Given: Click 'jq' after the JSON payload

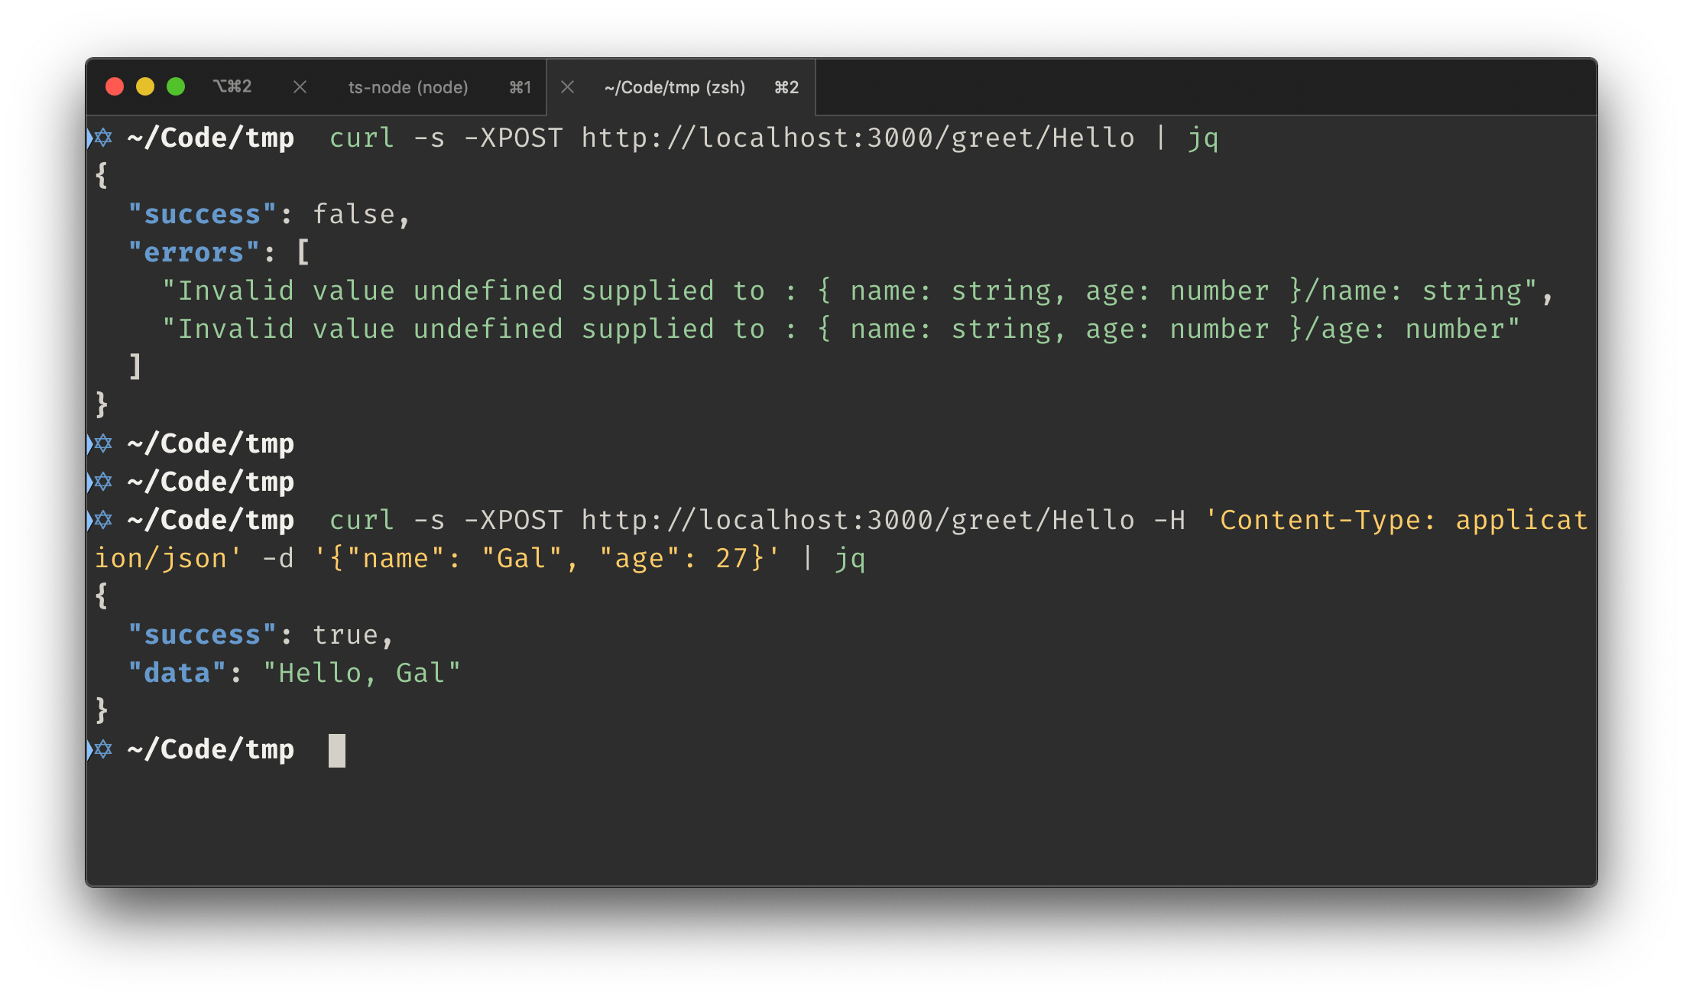Looking at the screenshot, I should [850, 560].
